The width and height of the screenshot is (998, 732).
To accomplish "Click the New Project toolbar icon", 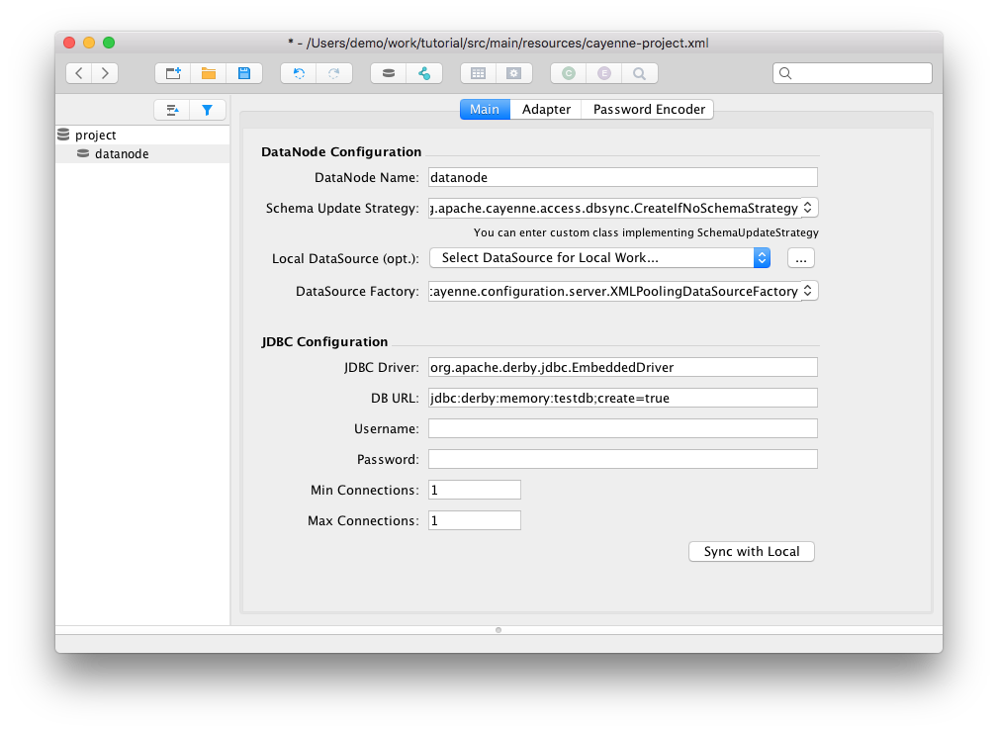I will tap(173, 73).
